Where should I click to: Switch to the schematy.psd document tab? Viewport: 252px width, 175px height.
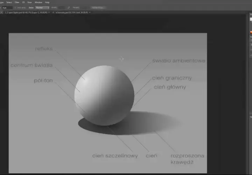click(72, 12)
